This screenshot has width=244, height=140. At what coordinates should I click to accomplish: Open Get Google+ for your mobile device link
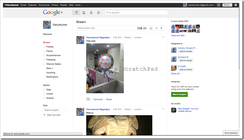click(x=188, y=110)
